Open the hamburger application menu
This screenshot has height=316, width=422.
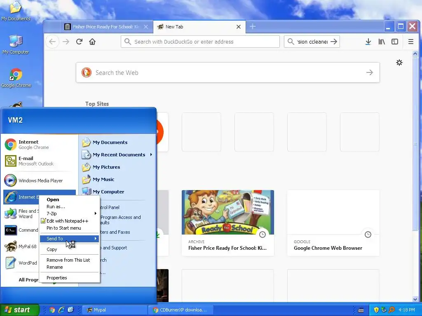411,42
